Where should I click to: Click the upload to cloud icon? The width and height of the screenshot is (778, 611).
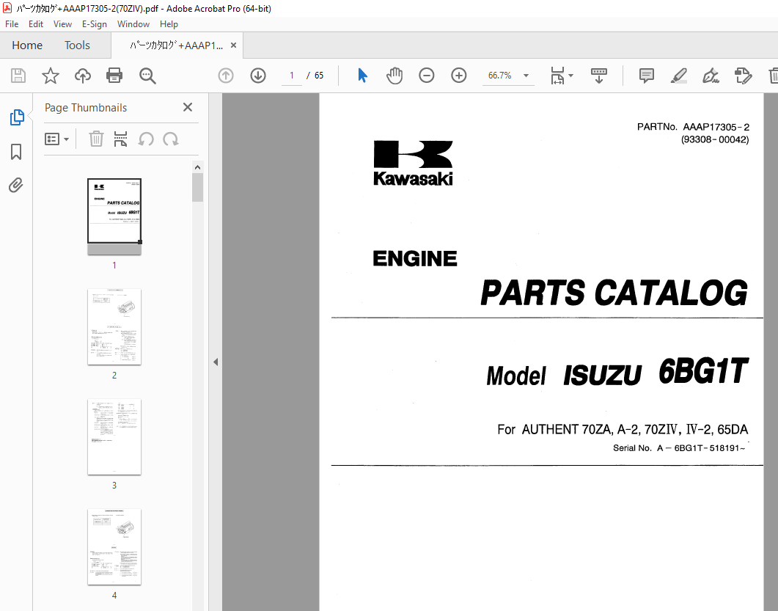pyautogui.click(x=83, y=76)
